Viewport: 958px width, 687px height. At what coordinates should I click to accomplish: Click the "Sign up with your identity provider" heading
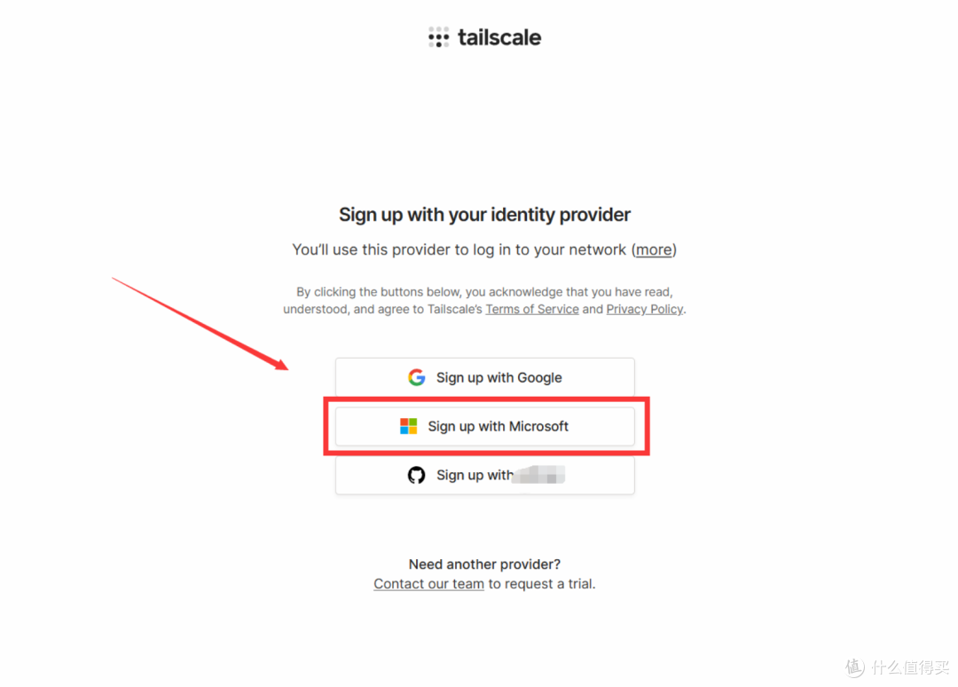point(484,215)
